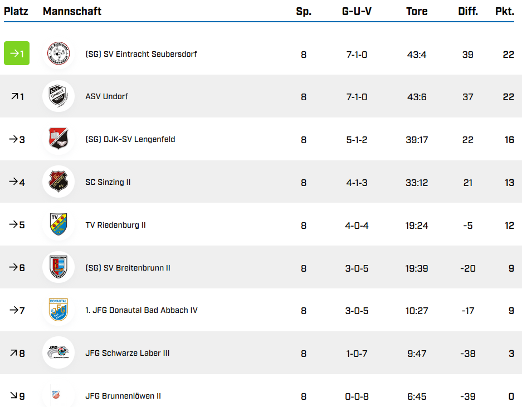Click the G-U-V column header

(x=357, y=11)
